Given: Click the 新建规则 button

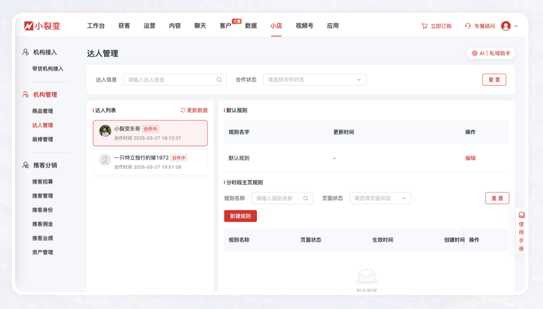Looking at the screenshot, I should click(x=241, y=216).
